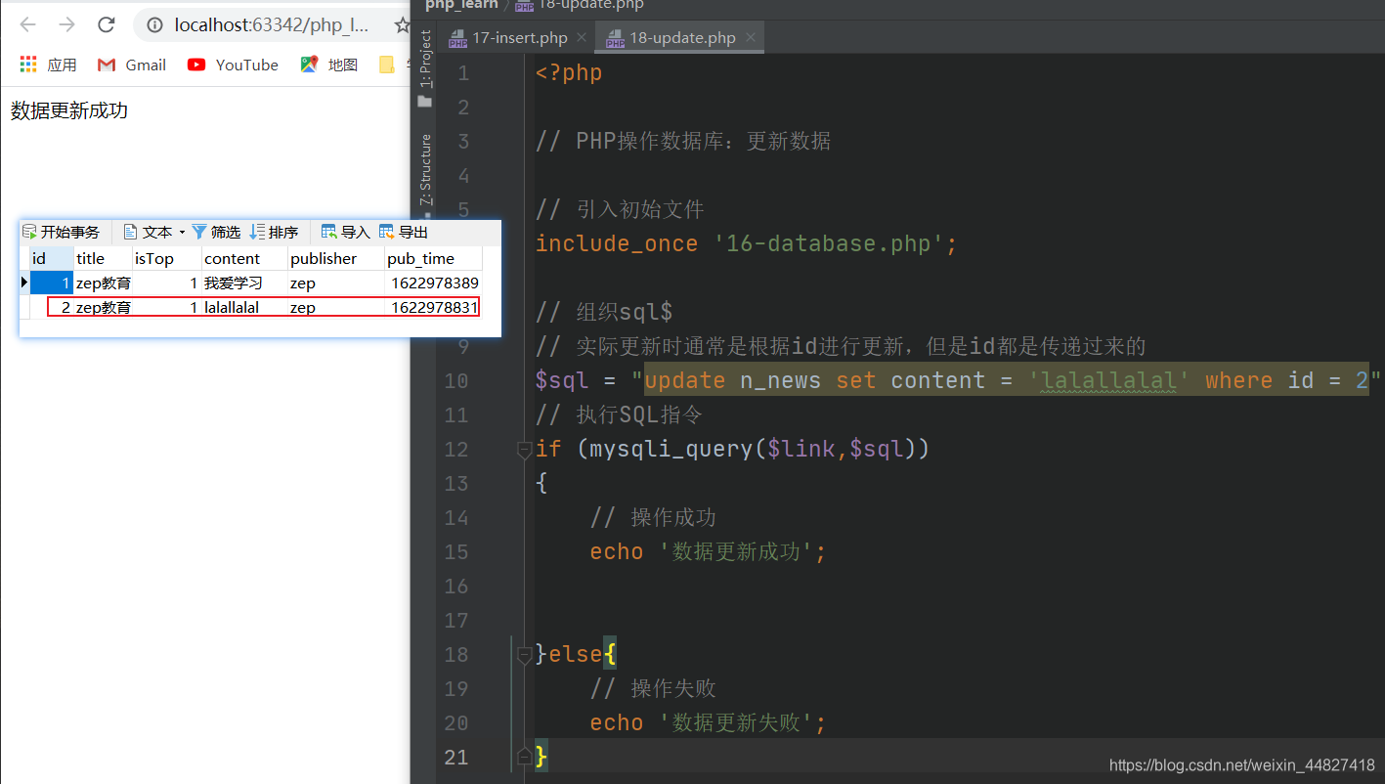Go back in the browser
The image size is (1385, 784).
point(27,24)
